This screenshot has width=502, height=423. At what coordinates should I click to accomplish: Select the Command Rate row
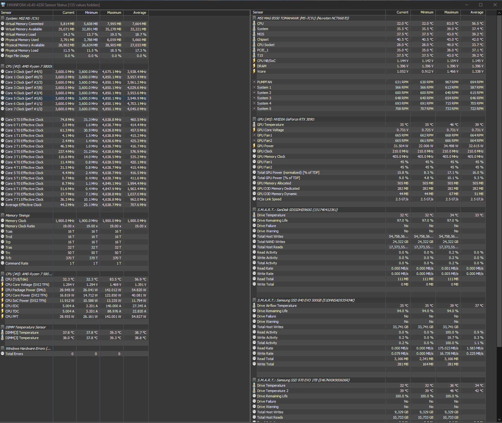(74, 263)
